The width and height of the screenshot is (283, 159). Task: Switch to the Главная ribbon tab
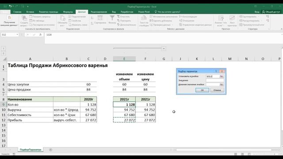pos(17,12)
